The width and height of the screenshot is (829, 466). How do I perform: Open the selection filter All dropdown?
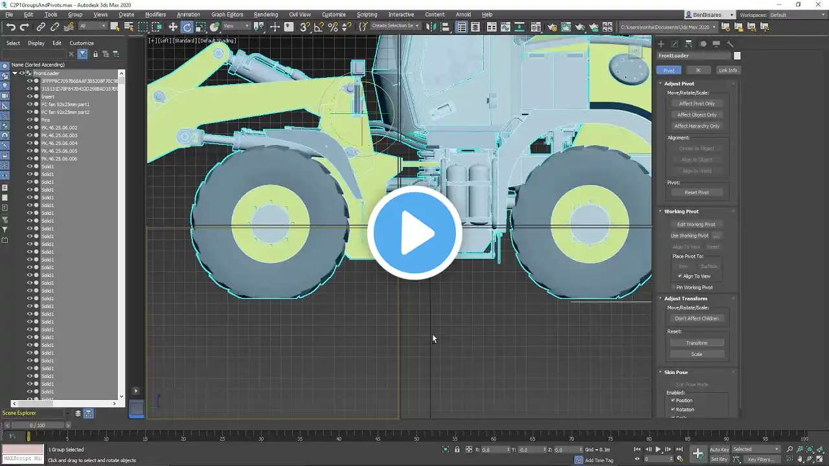point(93,27)
